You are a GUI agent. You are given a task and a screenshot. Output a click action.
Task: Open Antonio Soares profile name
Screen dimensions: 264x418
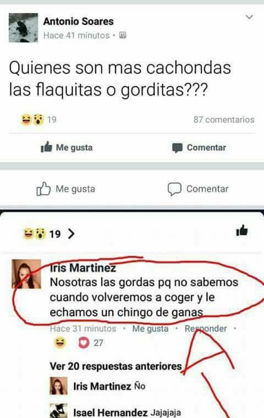[79, 21]
